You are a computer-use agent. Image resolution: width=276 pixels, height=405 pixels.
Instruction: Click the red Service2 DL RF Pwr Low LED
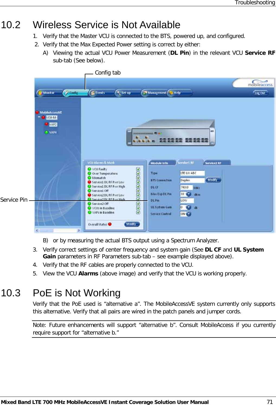89,195
